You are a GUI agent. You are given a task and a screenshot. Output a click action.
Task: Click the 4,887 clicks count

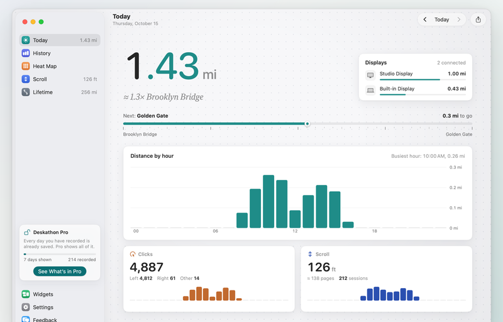pos(146,267)
